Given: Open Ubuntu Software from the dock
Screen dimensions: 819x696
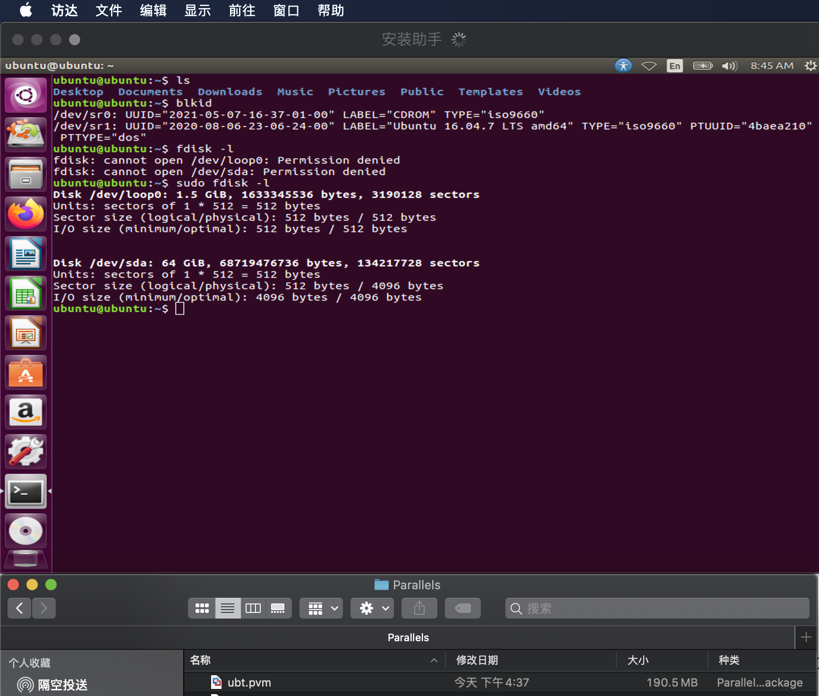Looking at the screenshot, I should pyautogui.click(x=26, y=373).
